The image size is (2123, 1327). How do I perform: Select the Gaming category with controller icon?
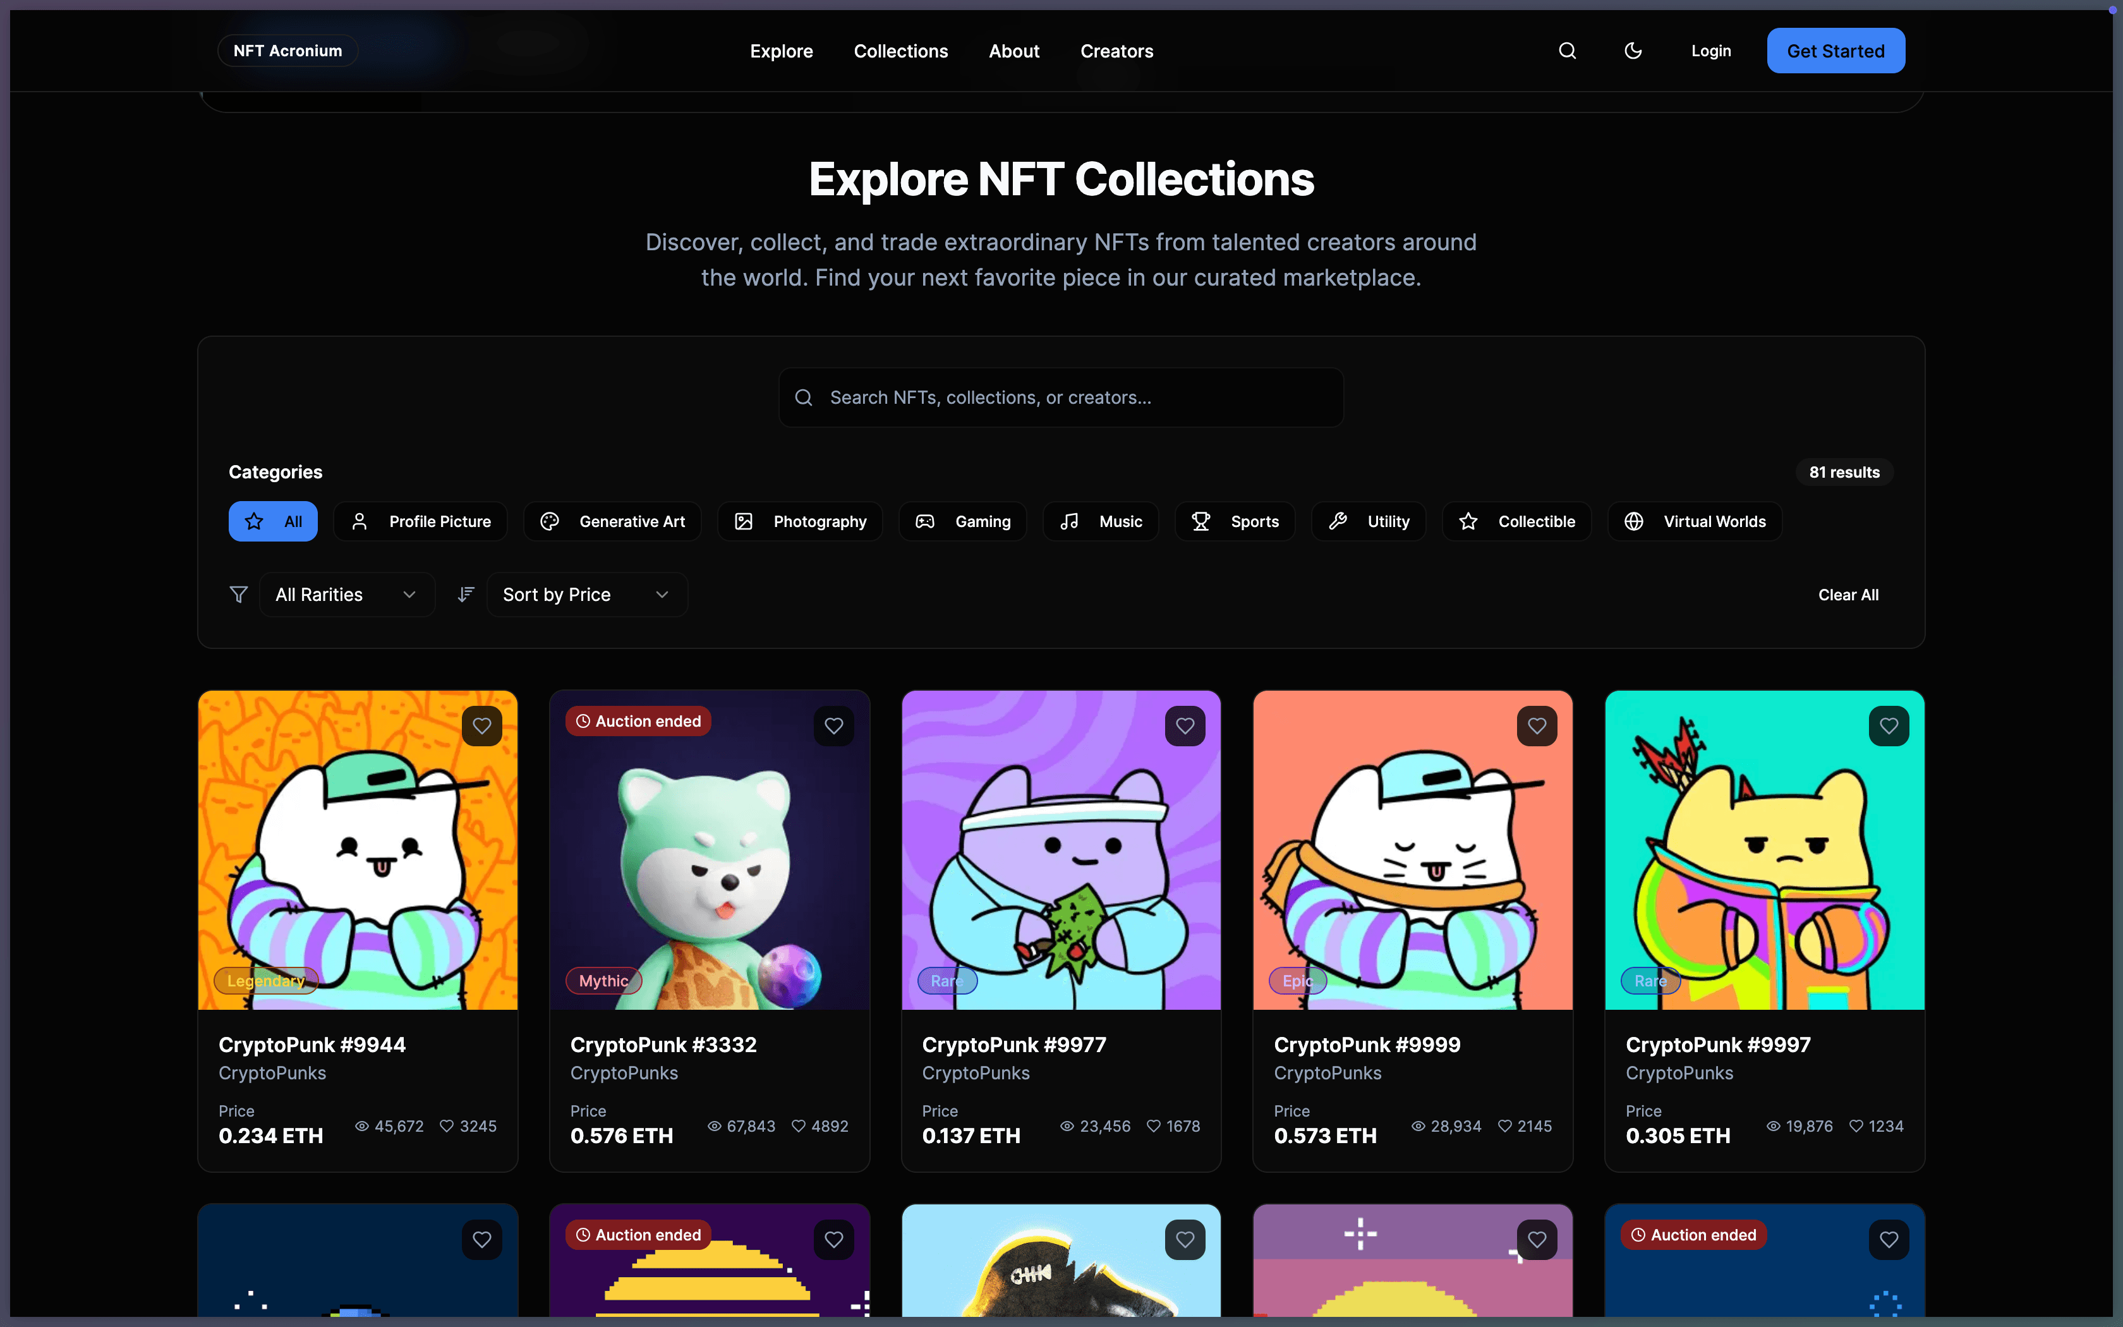[962, 521]
